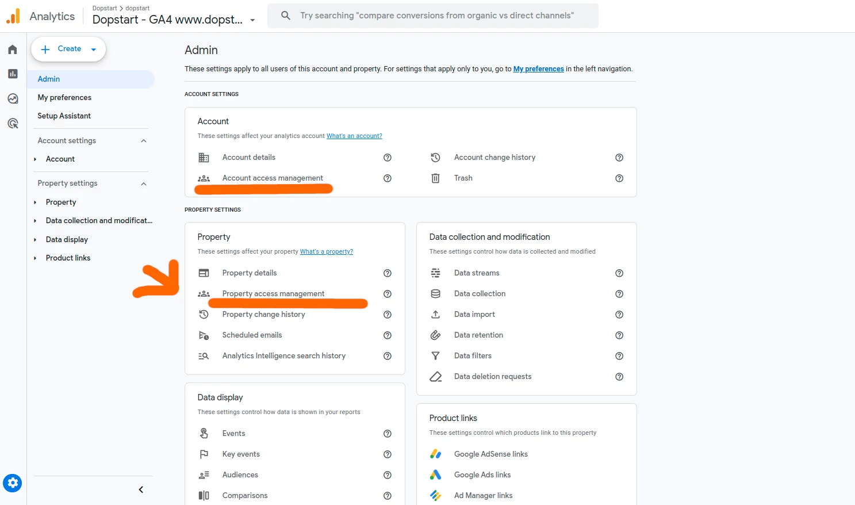Image resolution: width=855 pixels, height=505 pixels.
Task: Open help for Scheduled emails
Action: pos(388,335)
